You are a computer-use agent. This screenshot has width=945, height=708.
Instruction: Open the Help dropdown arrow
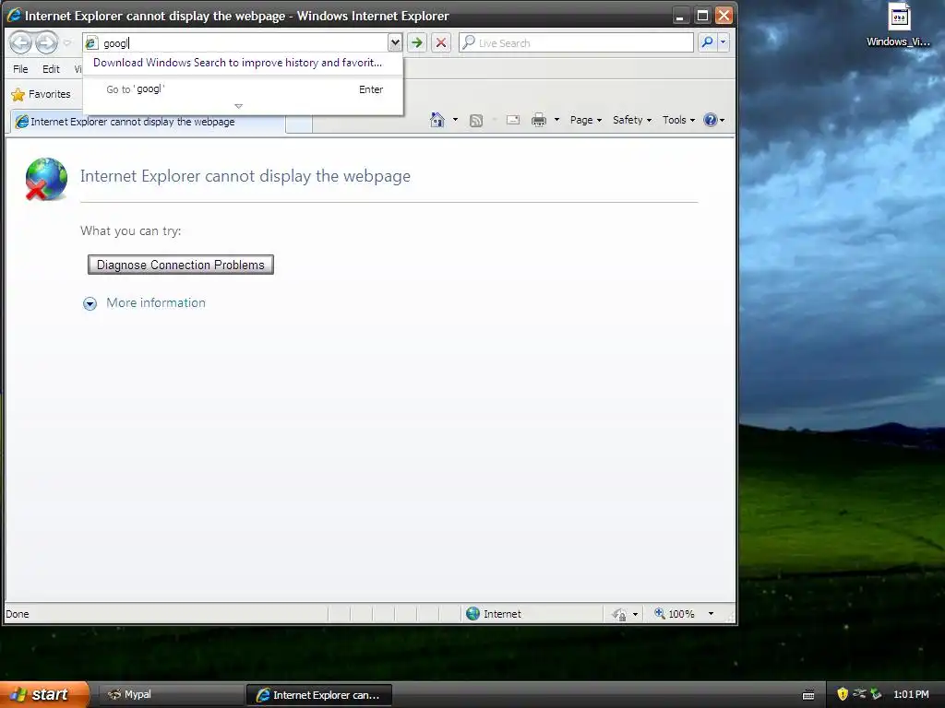[722, 120]
